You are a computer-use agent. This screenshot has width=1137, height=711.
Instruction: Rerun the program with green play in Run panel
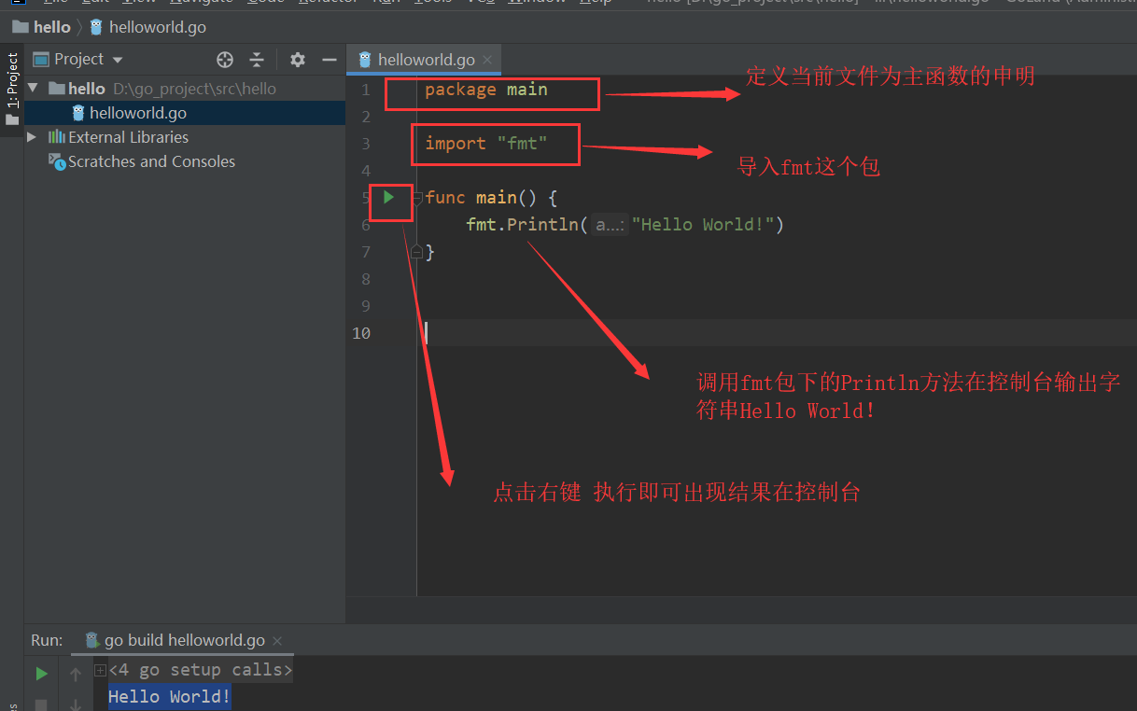pyautogui.click(x=41, y=674)
